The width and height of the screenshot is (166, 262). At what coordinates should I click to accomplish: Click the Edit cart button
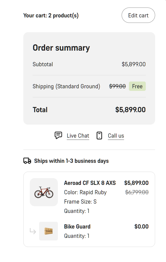[138, 15]
